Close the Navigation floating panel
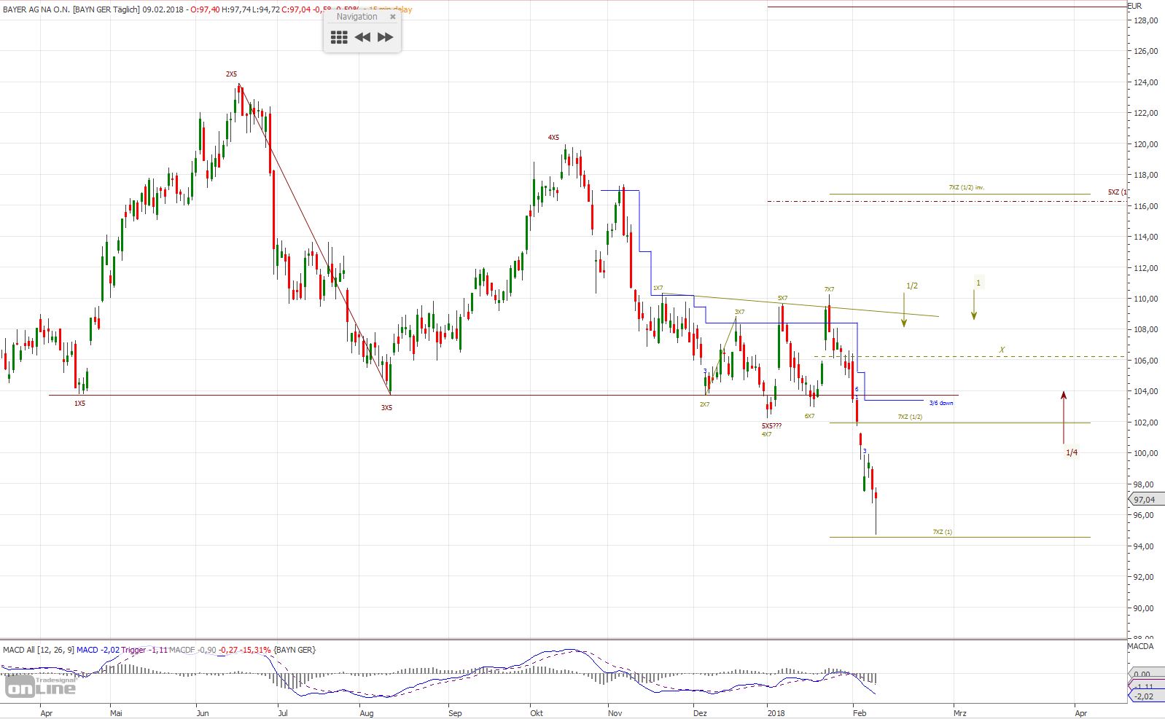Screen dimensions: 1165x719 [392, 17]
